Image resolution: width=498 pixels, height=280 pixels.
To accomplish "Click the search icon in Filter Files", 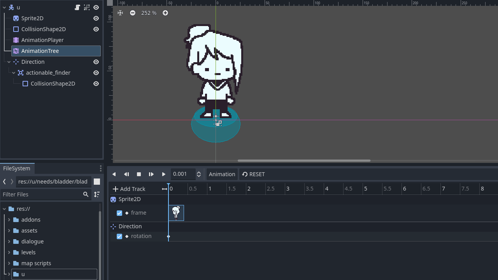I will point(86,194).
